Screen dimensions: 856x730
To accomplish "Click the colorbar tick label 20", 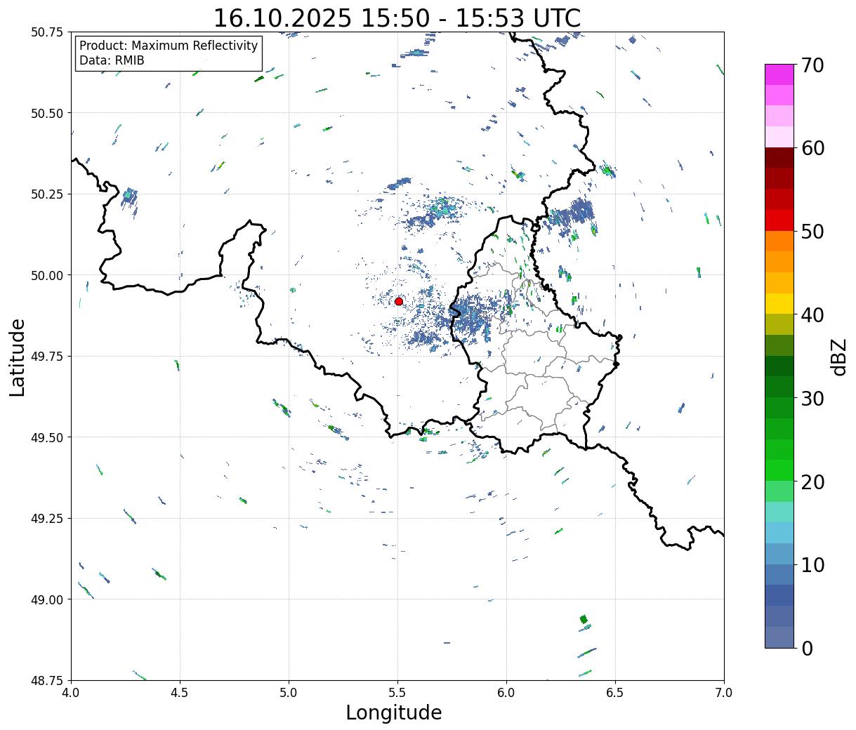I will [x=812, y=482].
